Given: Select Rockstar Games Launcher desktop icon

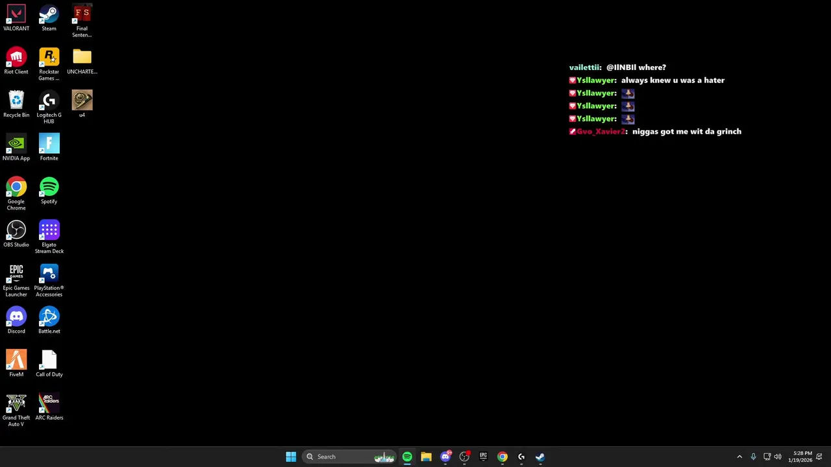Looking at the screenshot, I should 49,65.
